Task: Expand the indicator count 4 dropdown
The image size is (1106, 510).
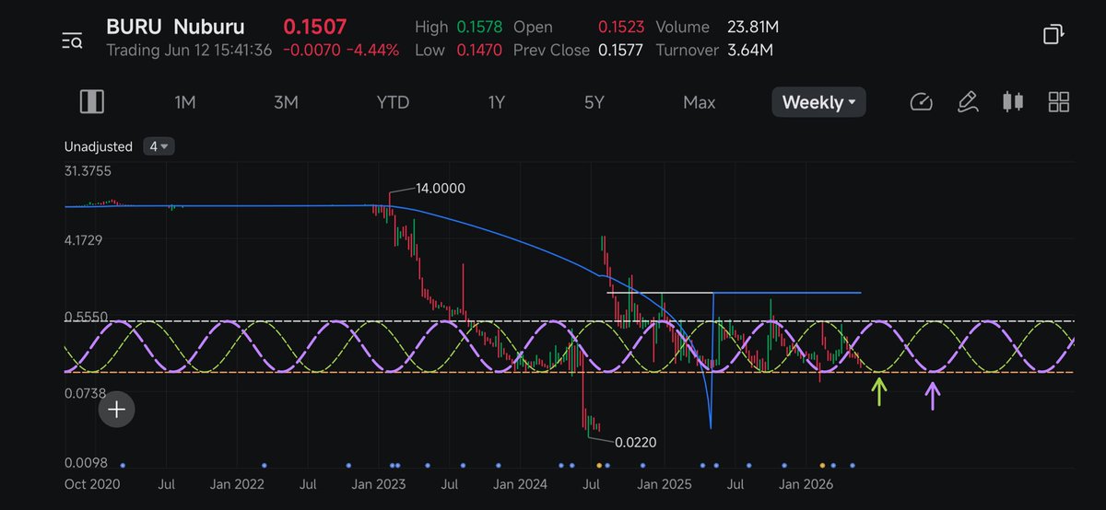Action: 159,146
